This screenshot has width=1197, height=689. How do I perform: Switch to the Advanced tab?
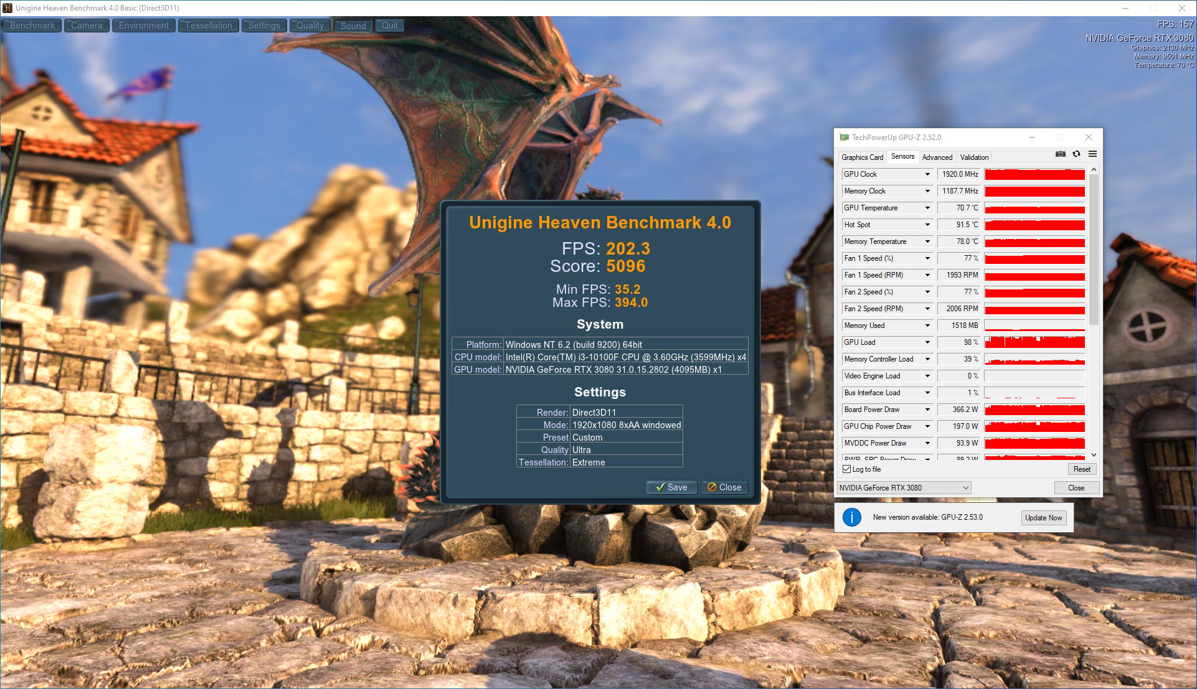[x=937, y=157]
